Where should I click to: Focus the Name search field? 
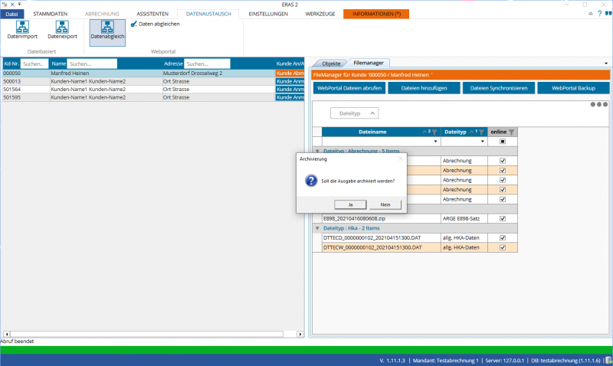(x=92, y=64)
